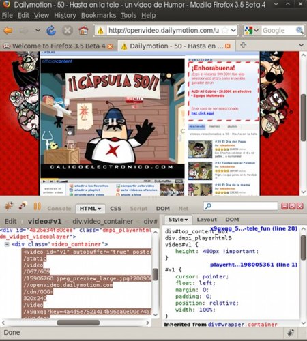
Task: Bookmark page with the star icon
Action: (225, 30)
